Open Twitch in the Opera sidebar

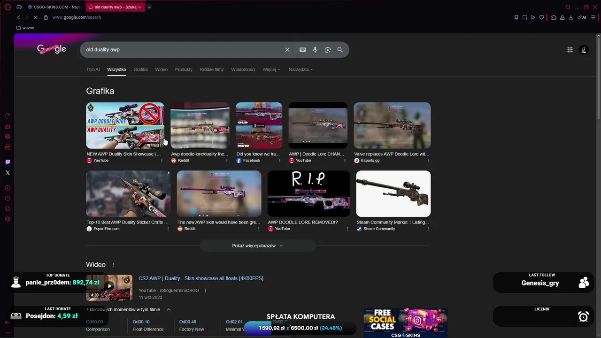pos(8,162)
